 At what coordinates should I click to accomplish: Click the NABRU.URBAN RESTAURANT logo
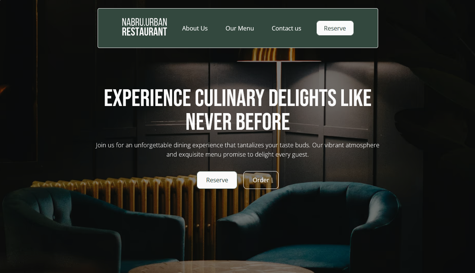point(145,27)
